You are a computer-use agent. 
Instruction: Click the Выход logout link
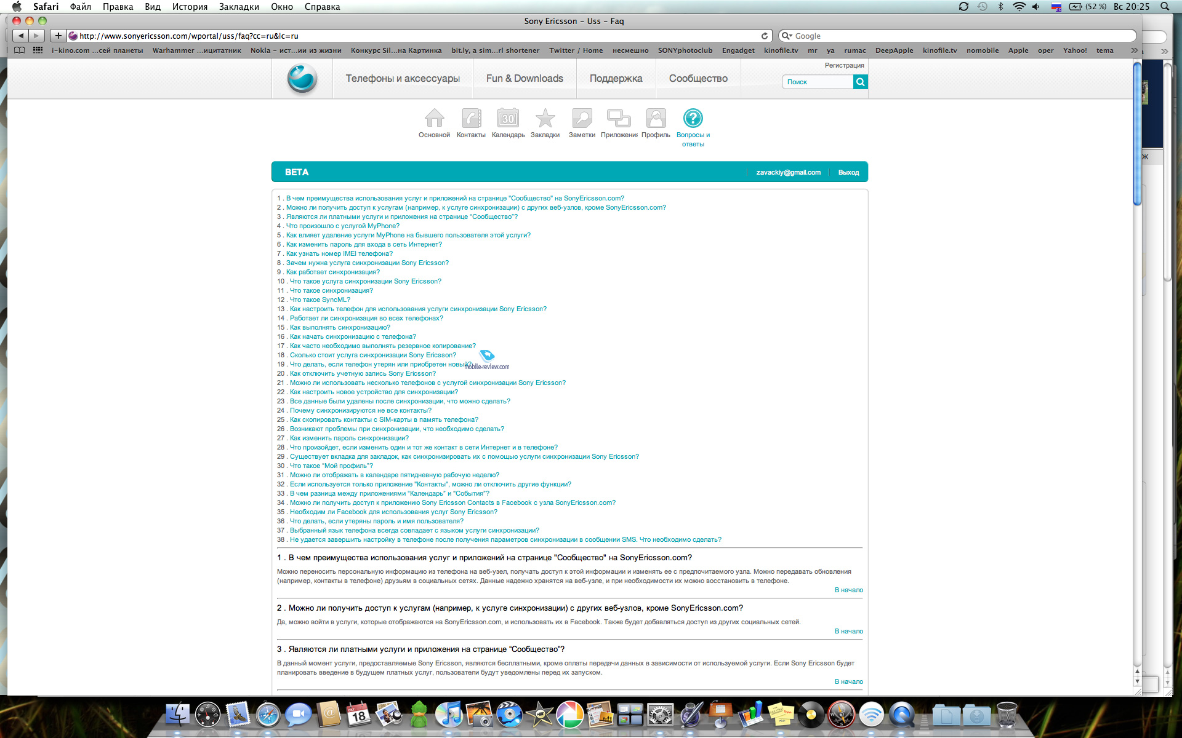pyautogui.click(x=848, y=172)
